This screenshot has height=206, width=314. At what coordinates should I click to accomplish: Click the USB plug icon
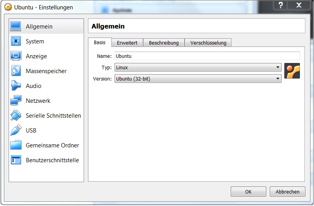tap(16, 130)
